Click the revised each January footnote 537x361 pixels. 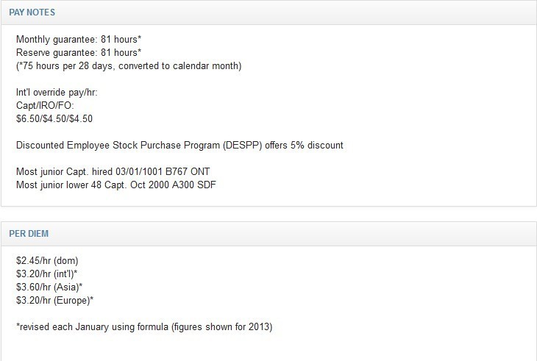(x=144, y=326)
